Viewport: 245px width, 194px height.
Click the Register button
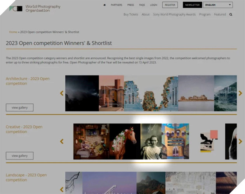pyautogui.click(x=170, y=5)
